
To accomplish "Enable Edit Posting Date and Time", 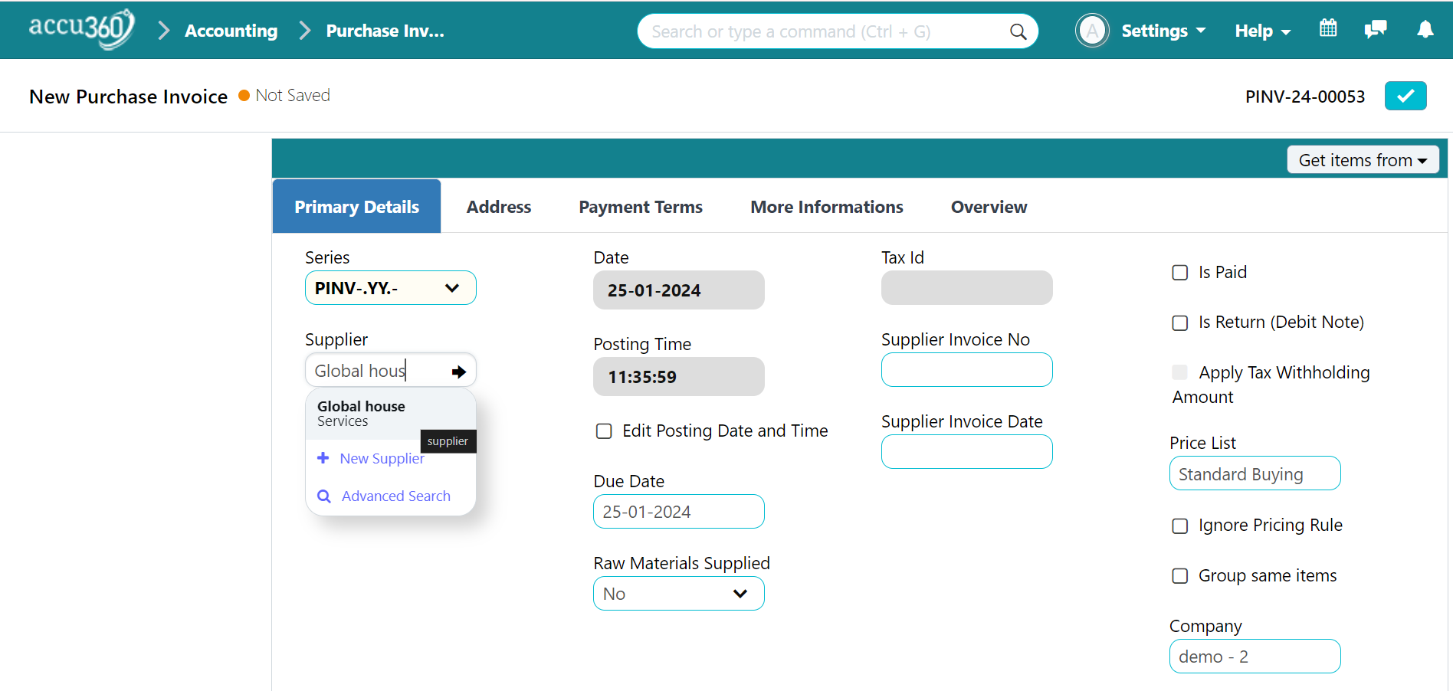I will (x=604, y=431).
